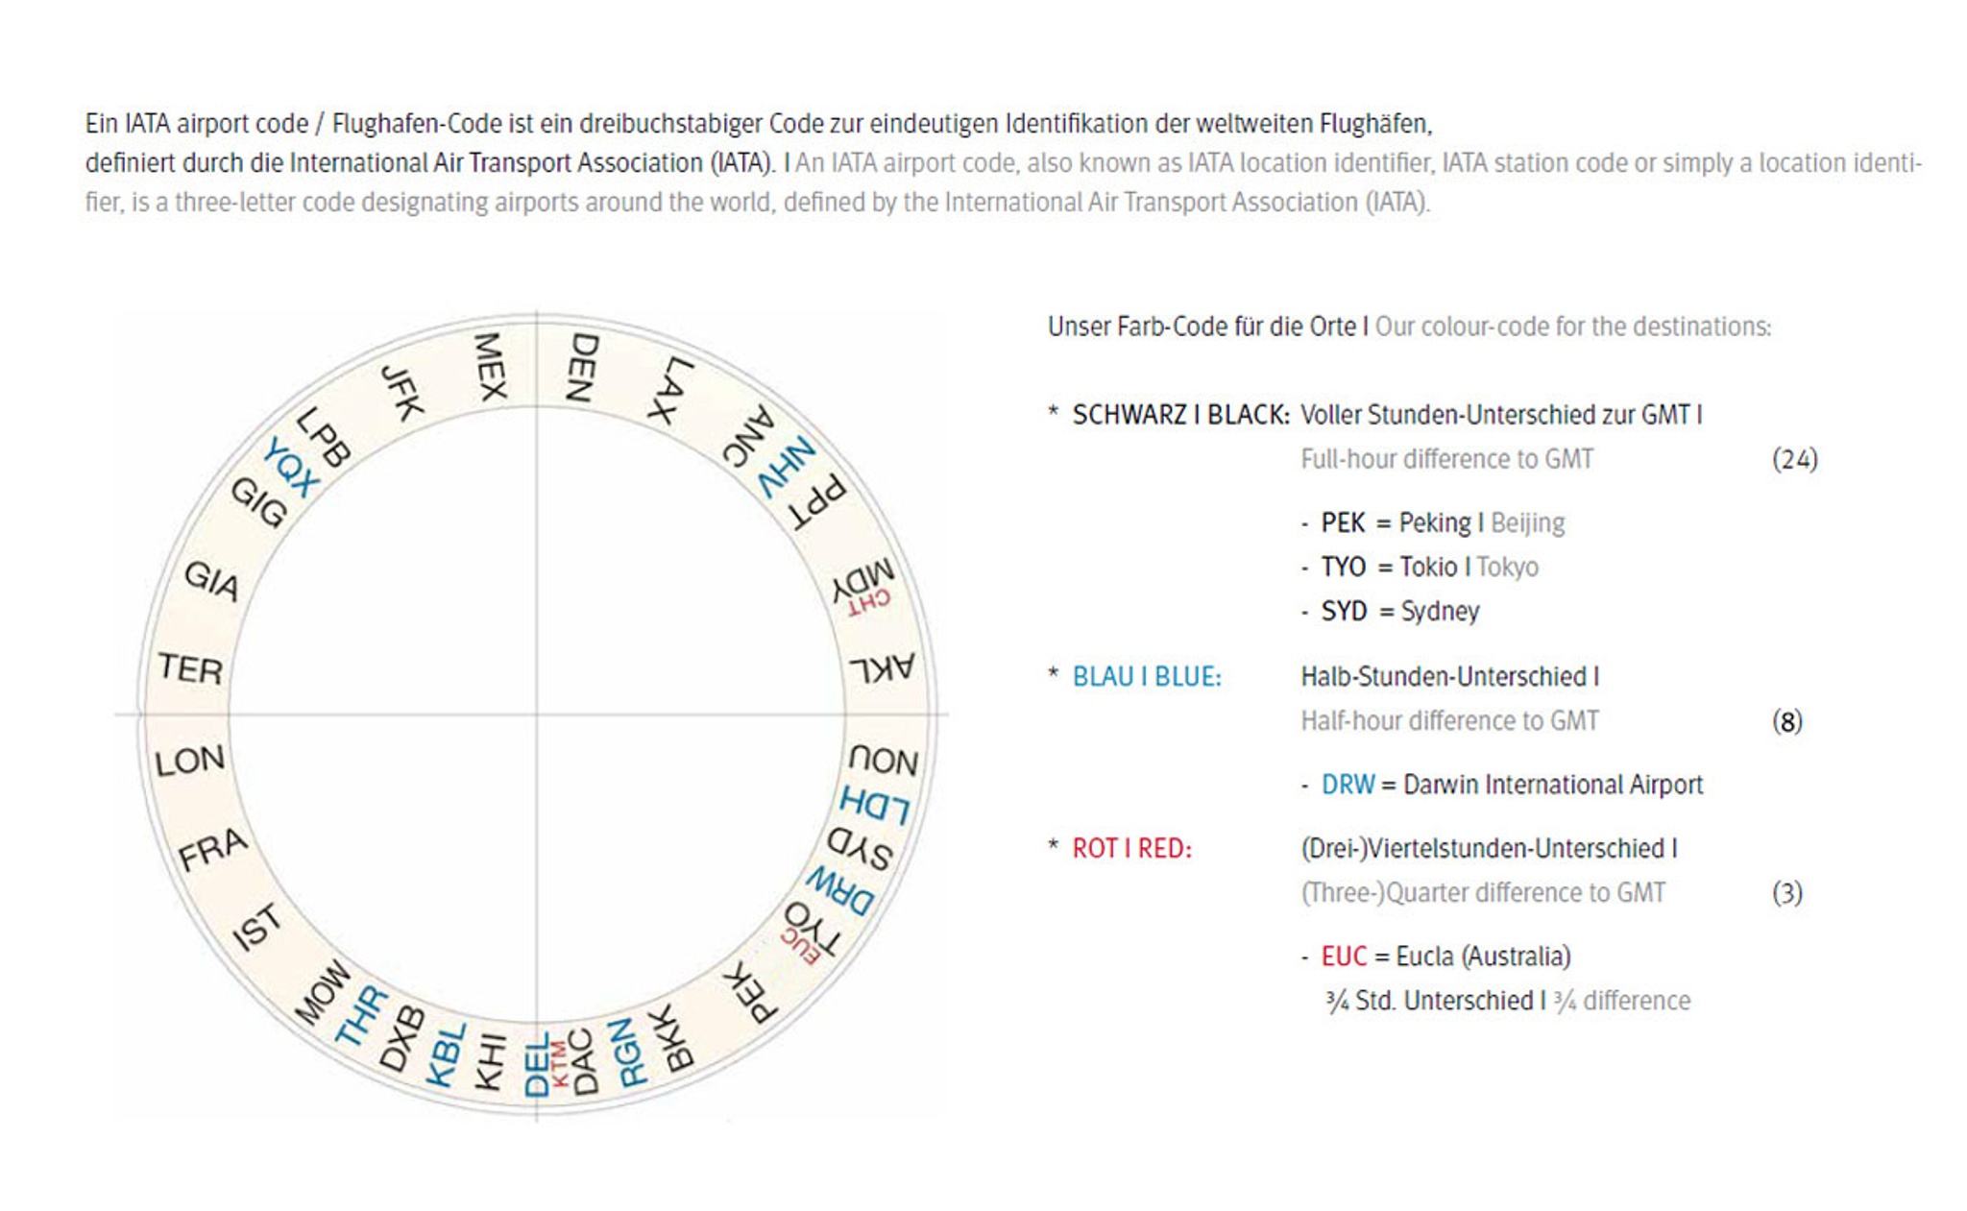Select the LON code on the dial
This screenshot has width=1967, height=1211.
tap(190, 761)
